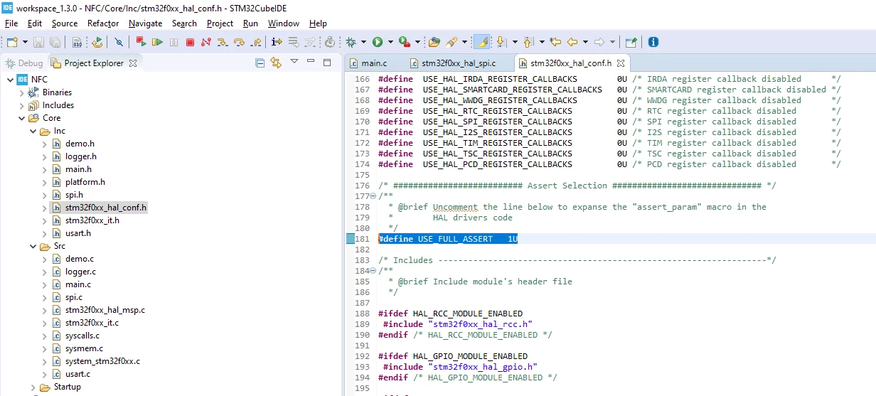This screenshot has height=396, width=876.
Task: Expand the Startup folder
Action: pos(33,387)
